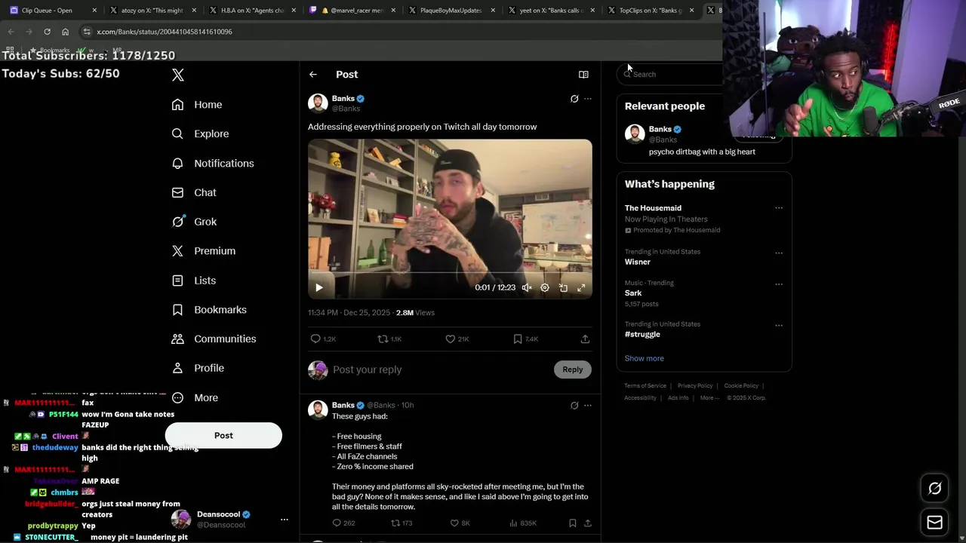
Task: Open Chat in the sidebar
Action: 194,192
